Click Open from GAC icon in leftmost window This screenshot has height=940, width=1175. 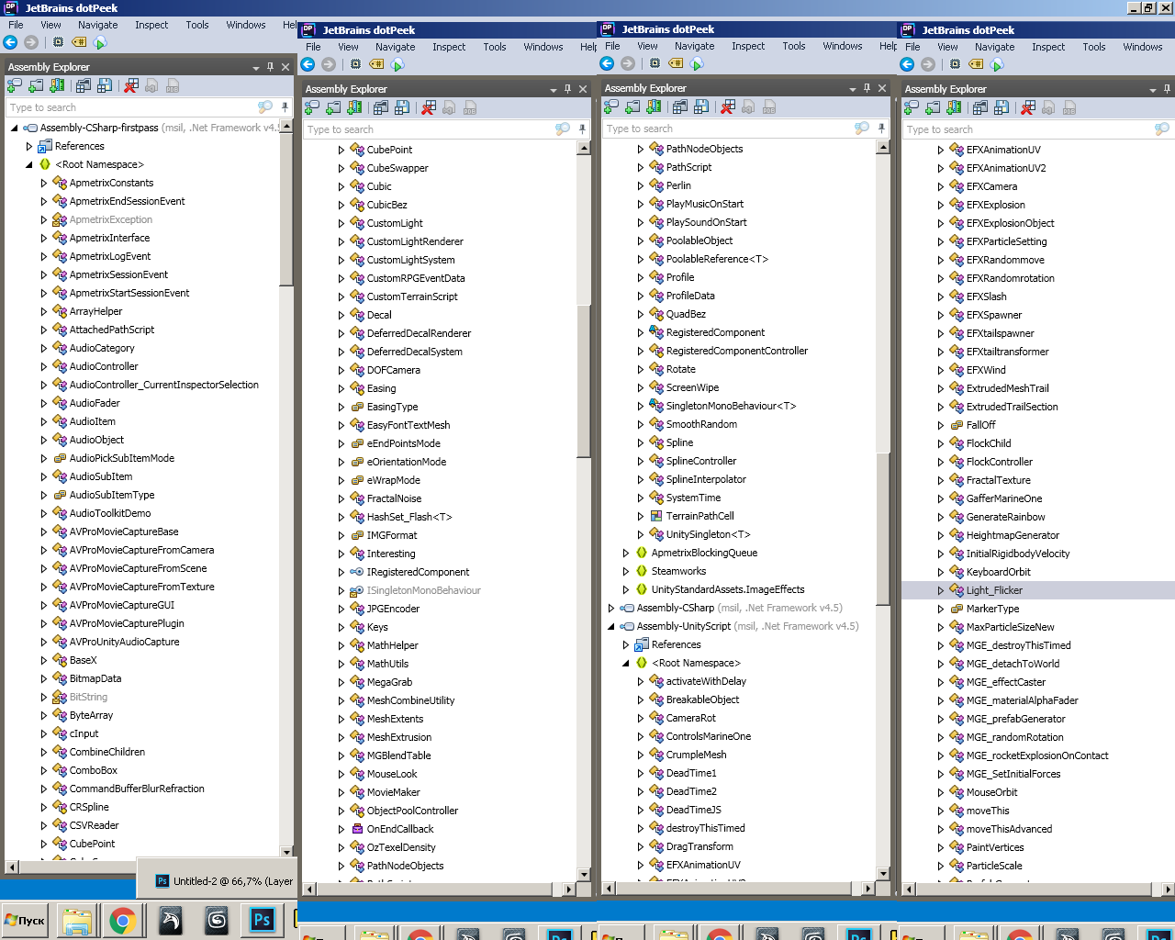coord(58,85)
